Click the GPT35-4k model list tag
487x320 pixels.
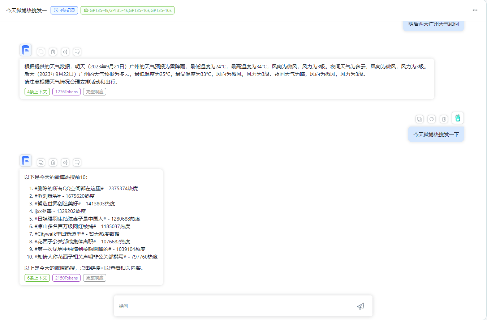click(128, 10)
